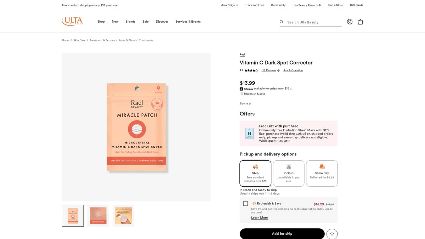
Task: Click the Afterpay info circle icon
Action: click(x=290, y=89)
